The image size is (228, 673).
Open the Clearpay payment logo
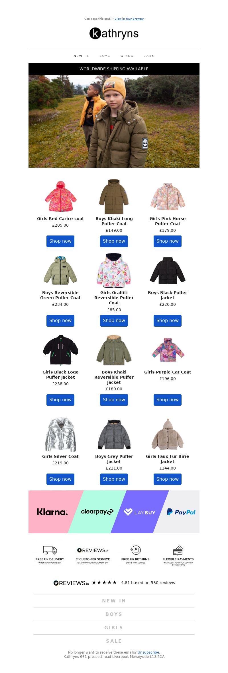tap(97, 512)
